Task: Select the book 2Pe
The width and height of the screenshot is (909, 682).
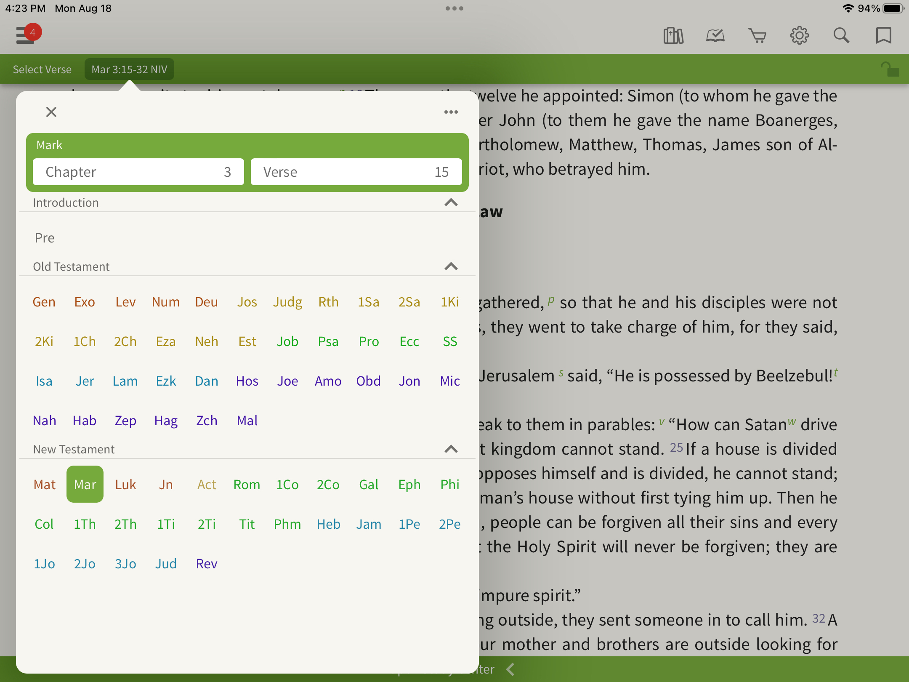Action: (450, 524)
